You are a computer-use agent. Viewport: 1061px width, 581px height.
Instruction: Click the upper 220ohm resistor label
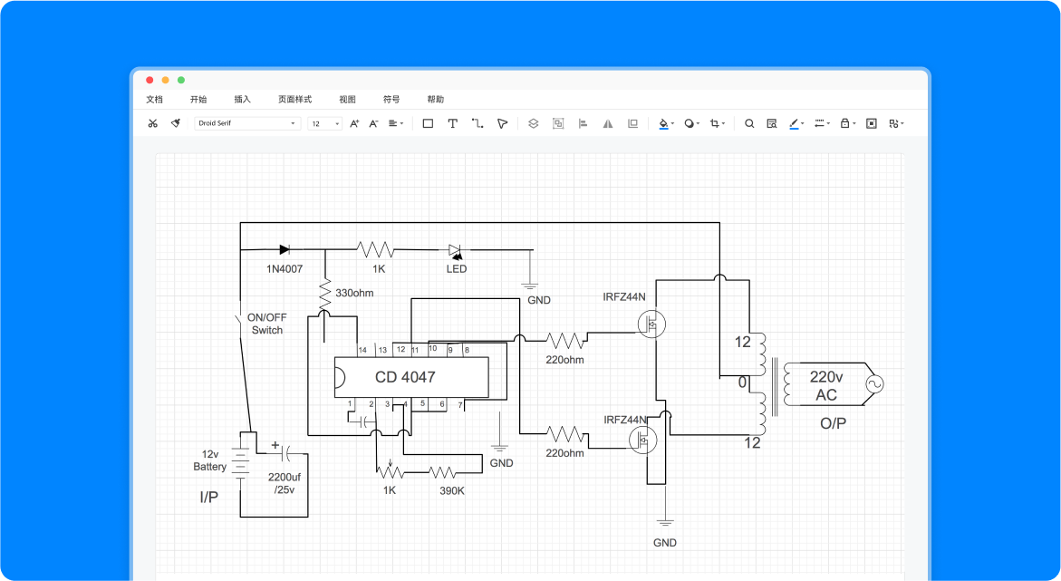[x=565, y=360]
